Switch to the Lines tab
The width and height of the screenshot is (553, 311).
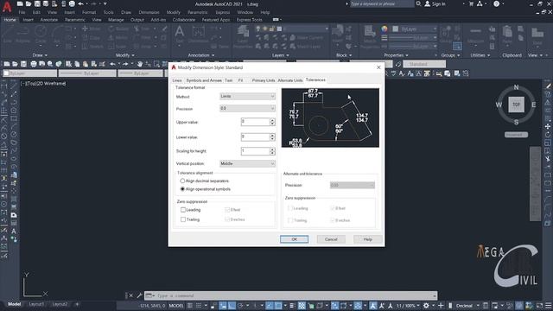point(177,80)
